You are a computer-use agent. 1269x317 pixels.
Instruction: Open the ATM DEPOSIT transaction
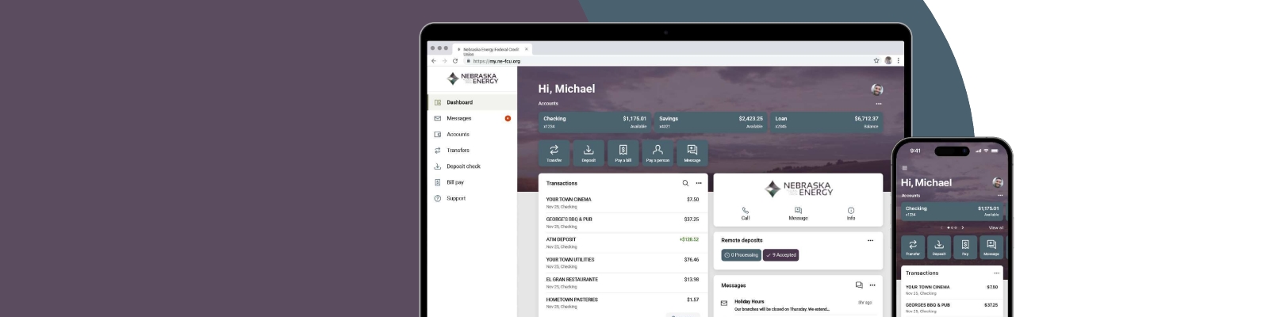coord(623,243)
